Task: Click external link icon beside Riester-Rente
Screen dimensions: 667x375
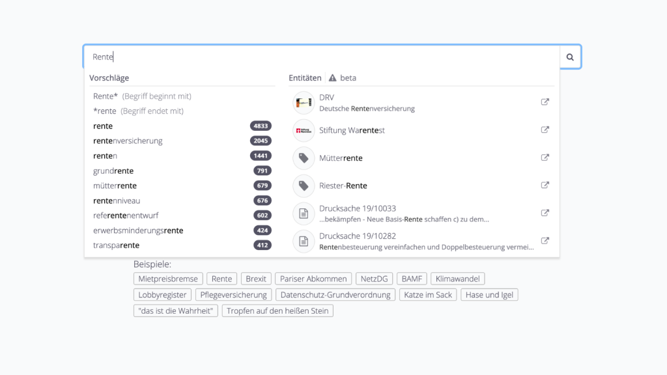Action: pos(545,185)
